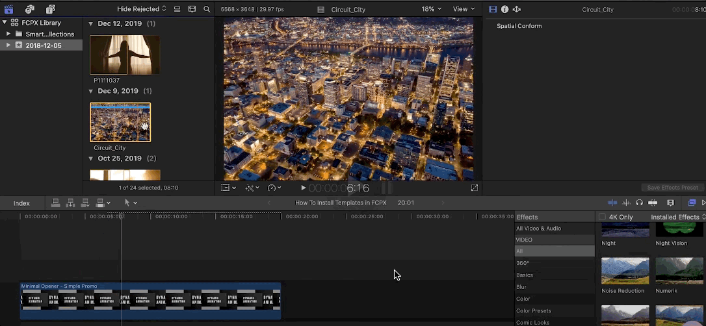
Task: Open the View options menu
Action: click(x=464, y=9)
